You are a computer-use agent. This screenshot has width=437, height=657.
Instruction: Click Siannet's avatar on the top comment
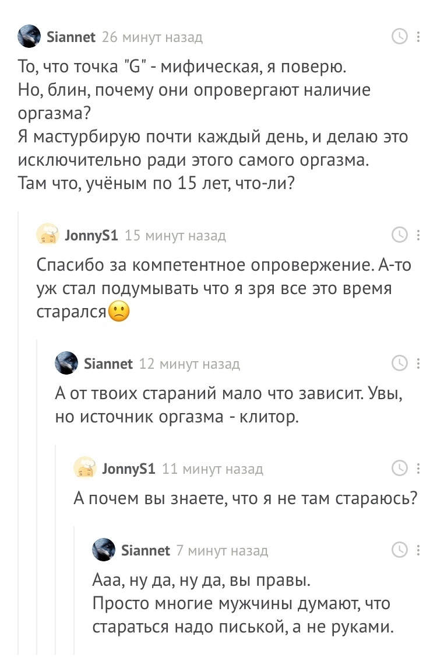pyautogui.click(x=29, y=37)
